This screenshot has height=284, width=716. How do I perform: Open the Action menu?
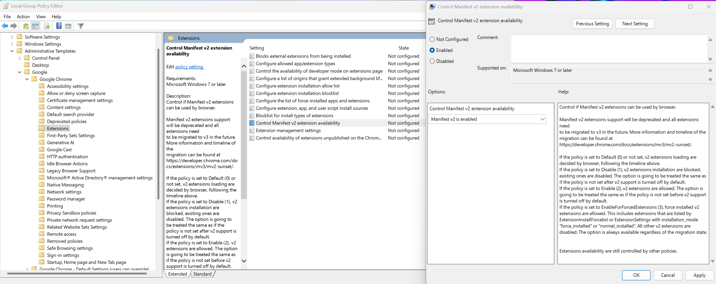[x=23, y=17]
